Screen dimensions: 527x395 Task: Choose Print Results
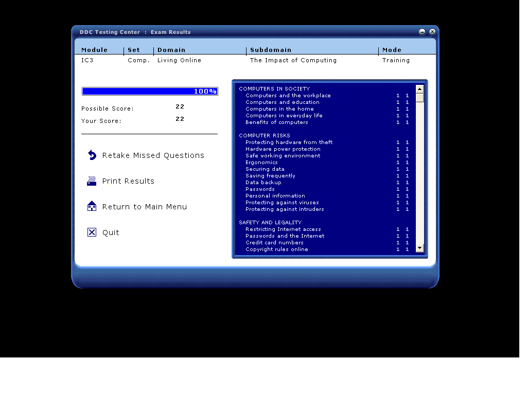(128, 181)
